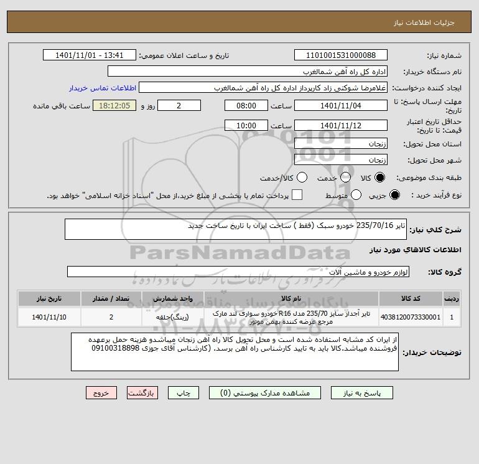Click the buyer organization name field
This screenshot has width=479, height=464.
(x=248, y=71)
